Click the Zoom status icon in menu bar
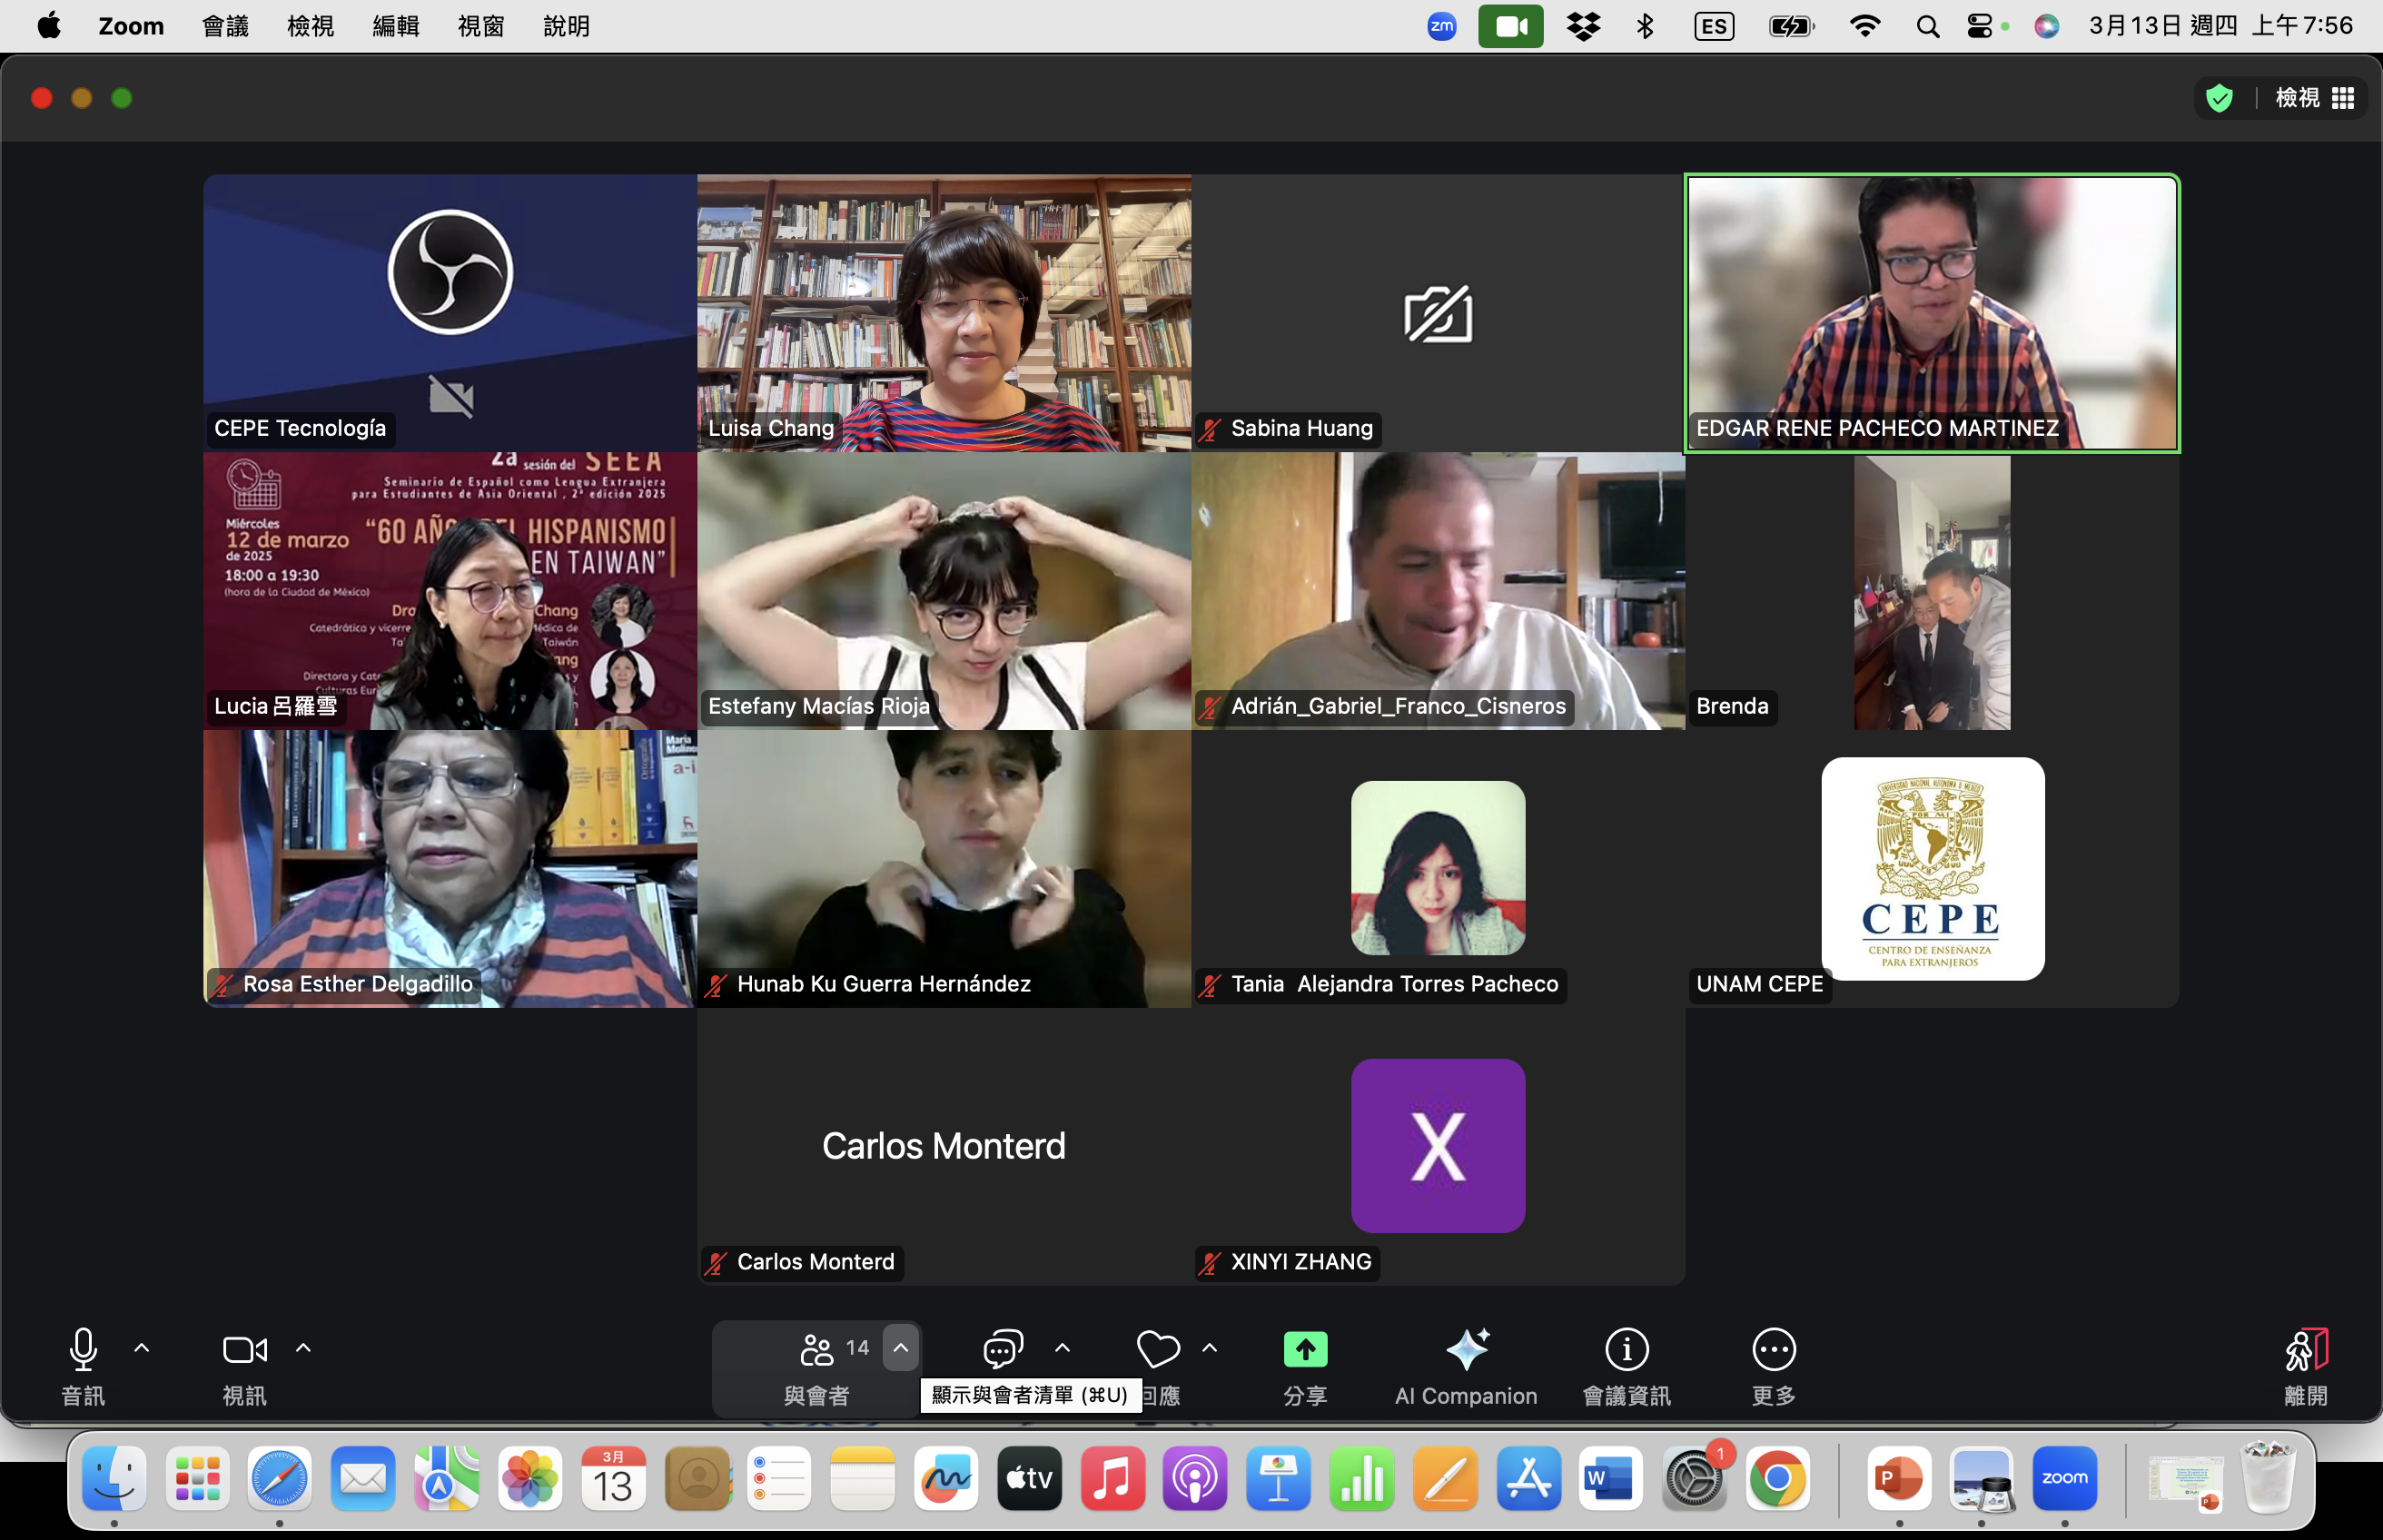2383x1540 pixels. click(1441, 26)
